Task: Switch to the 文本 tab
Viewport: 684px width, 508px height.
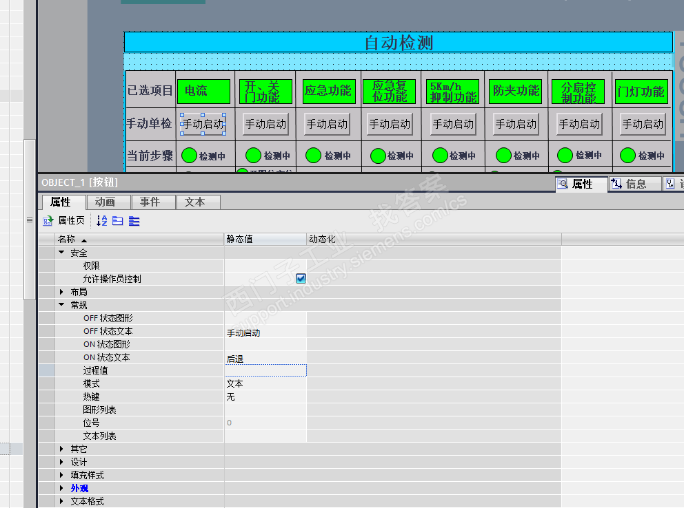Action: (199, 202)
